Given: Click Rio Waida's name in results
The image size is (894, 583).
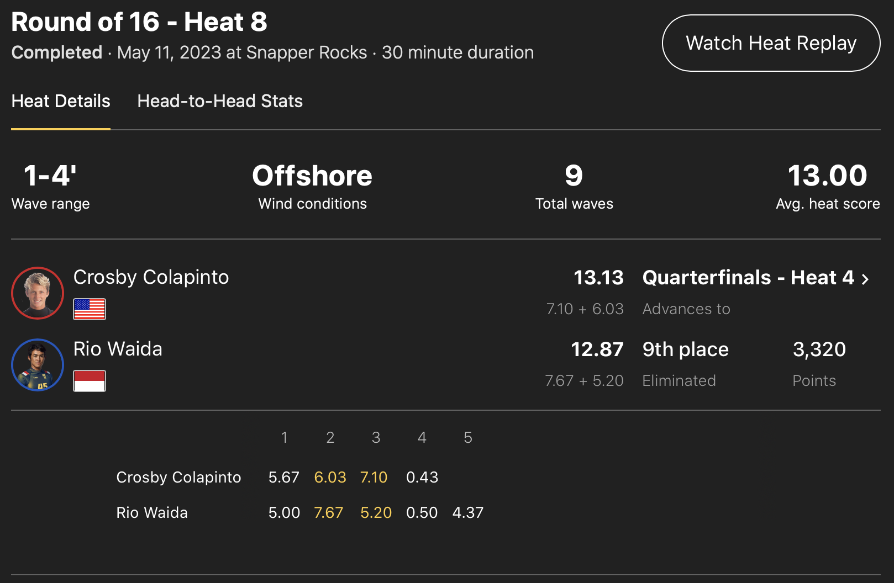Looking at the screenshot, I should (x=118, y=349).
